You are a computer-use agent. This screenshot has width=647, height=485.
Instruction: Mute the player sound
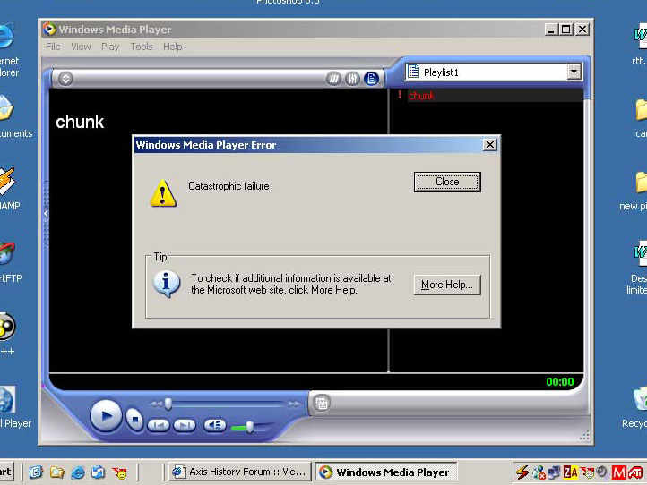214,425
